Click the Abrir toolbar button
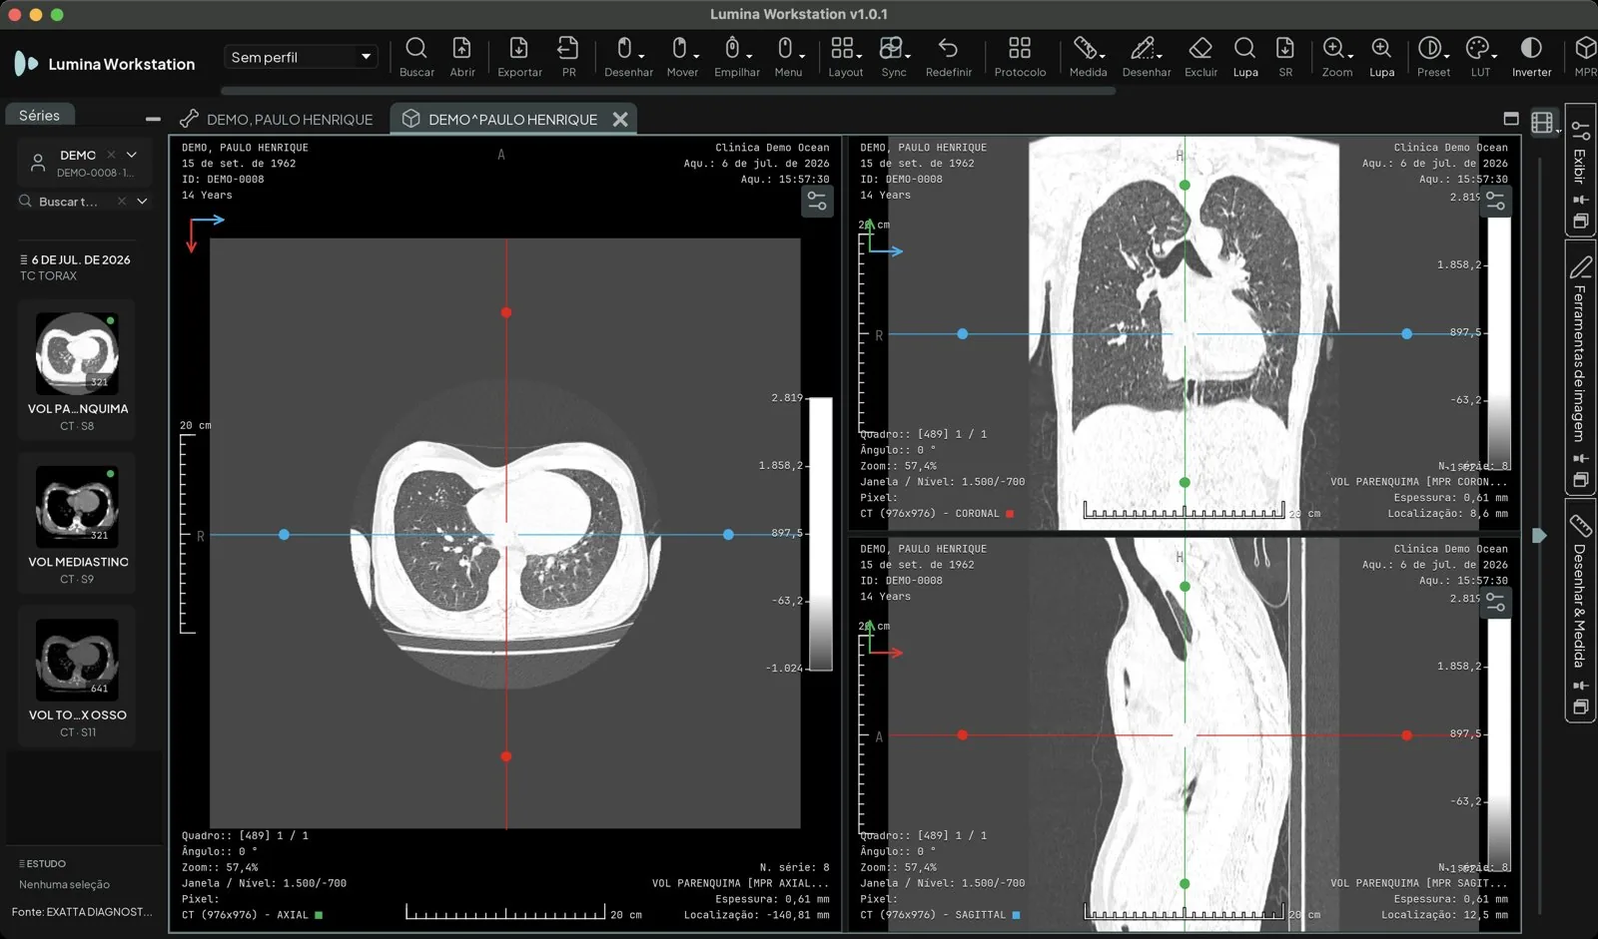1598x939 pixels. point(462,57)
